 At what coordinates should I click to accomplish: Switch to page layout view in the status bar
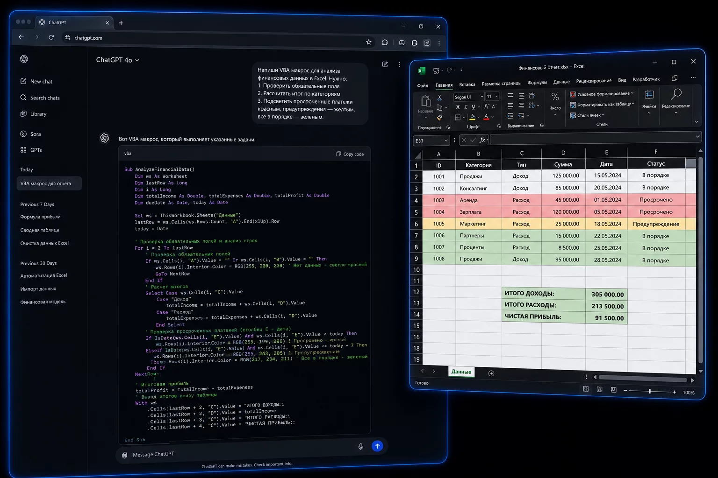pos(599,389)
